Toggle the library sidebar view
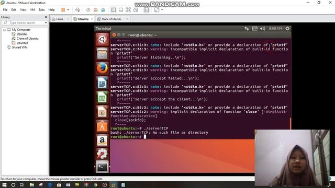 (114, 10)
